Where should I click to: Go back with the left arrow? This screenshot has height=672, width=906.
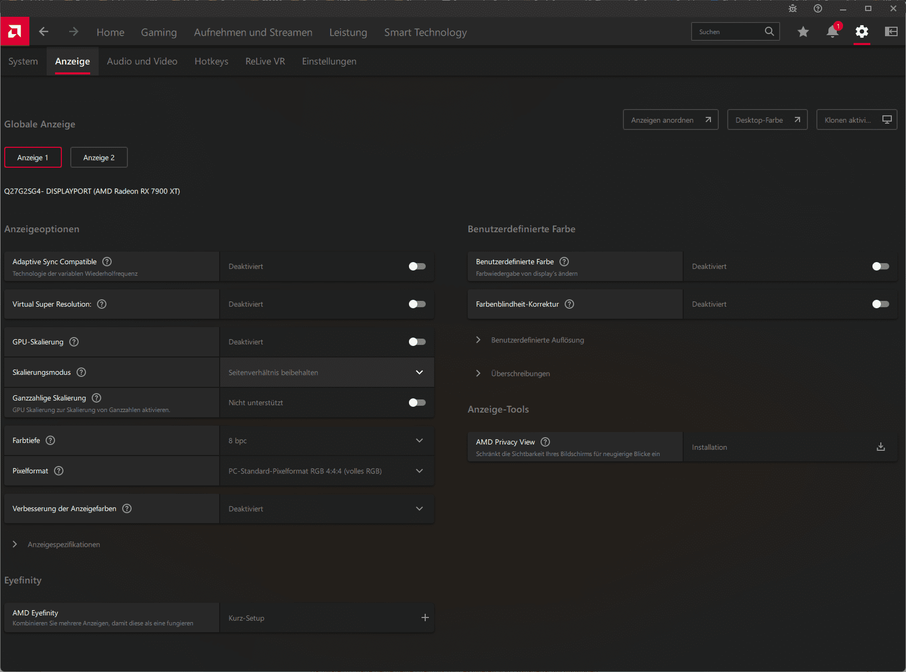tap(44, 32)
